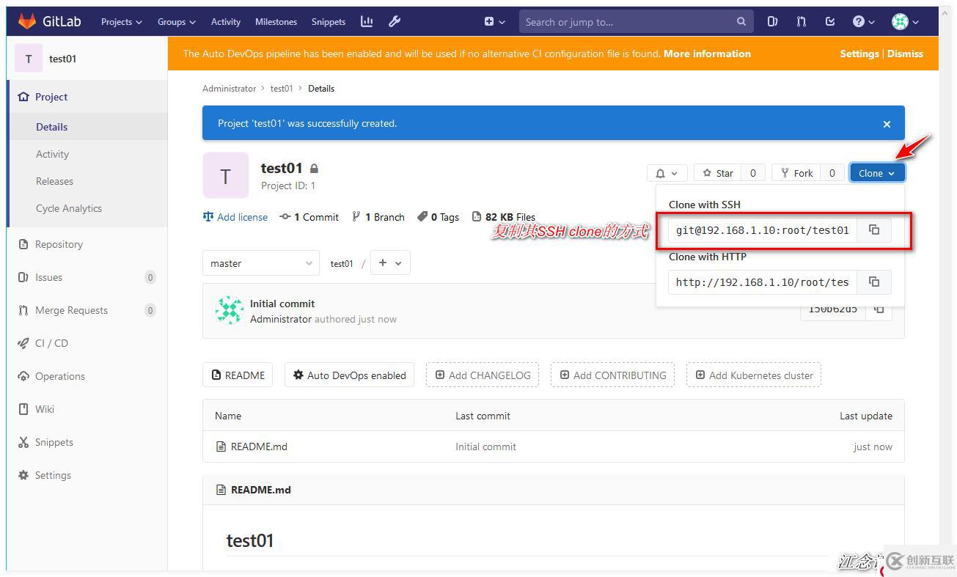Open Settings in the sidebar
The width and height of the screenshot is (957, 577).
point(87,475)
